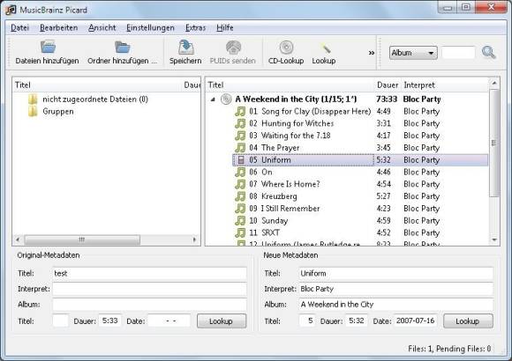Click album duration 73:33

[x=387, y=99]
